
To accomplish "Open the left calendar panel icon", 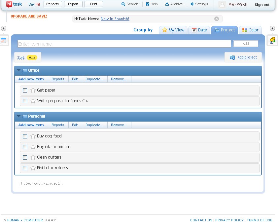I will (x=3, y=40).
